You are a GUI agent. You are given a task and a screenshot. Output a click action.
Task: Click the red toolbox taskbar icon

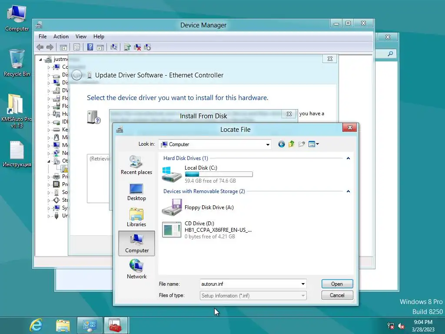[x=115, y=325]
